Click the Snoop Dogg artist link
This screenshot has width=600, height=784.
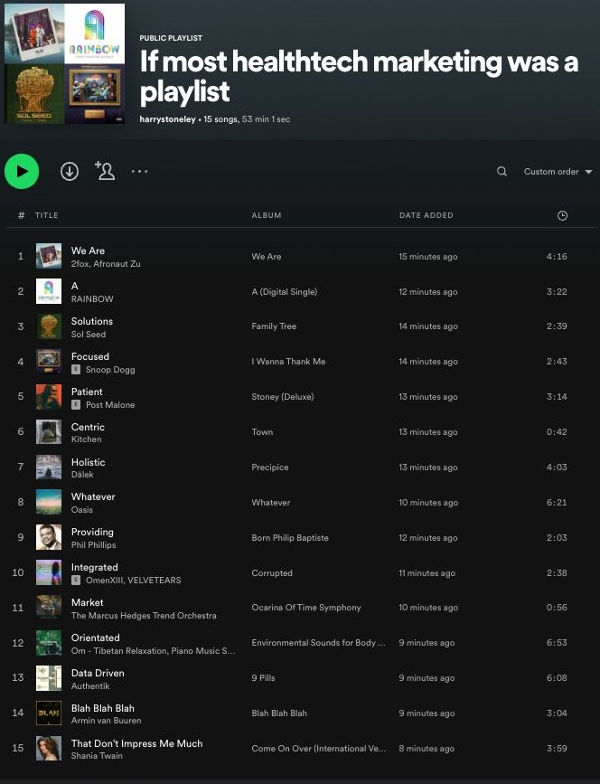click(x=109, y=370)
